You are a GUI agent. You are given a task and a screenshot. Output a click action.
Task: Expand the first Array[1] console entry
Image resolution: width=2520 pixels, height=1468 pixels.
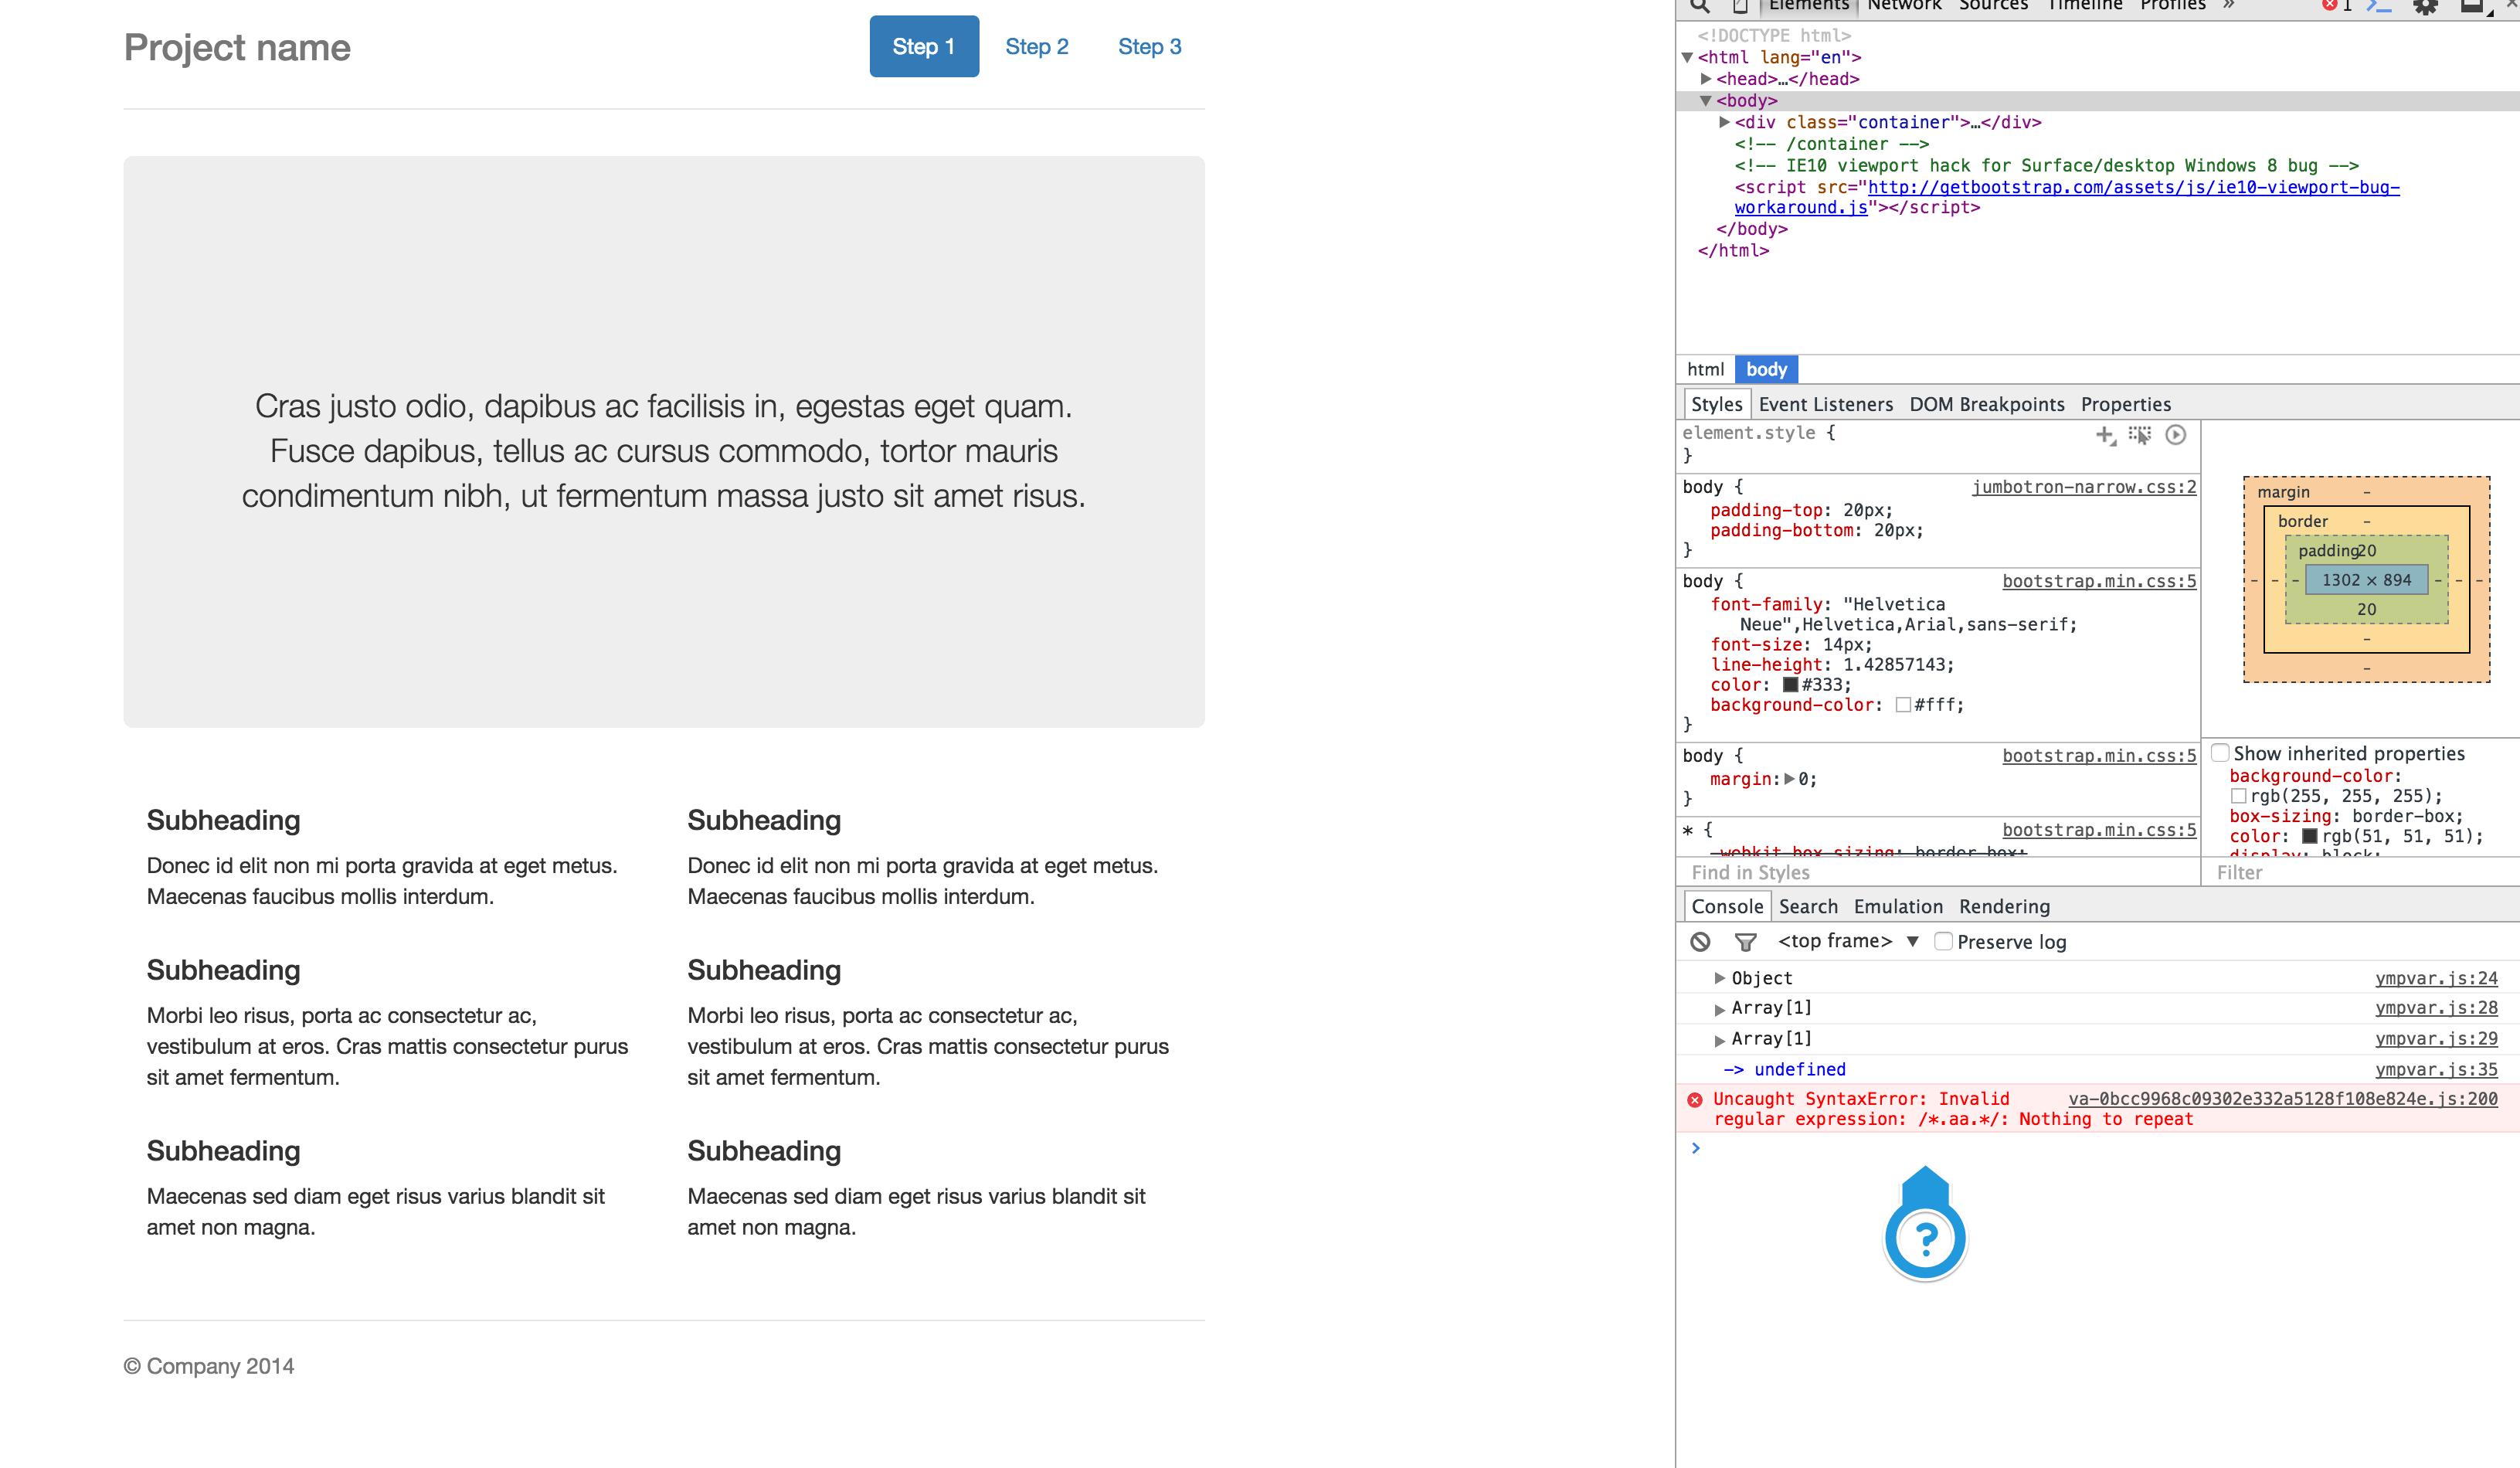[x=1719, y=1009]
